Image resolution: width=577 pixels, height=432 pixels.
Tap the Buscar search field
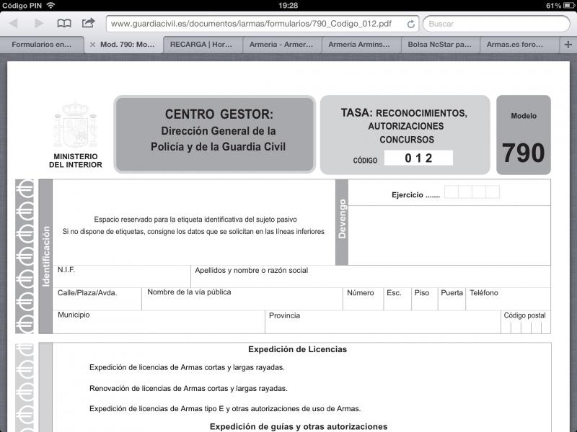[x=498, y=24]
